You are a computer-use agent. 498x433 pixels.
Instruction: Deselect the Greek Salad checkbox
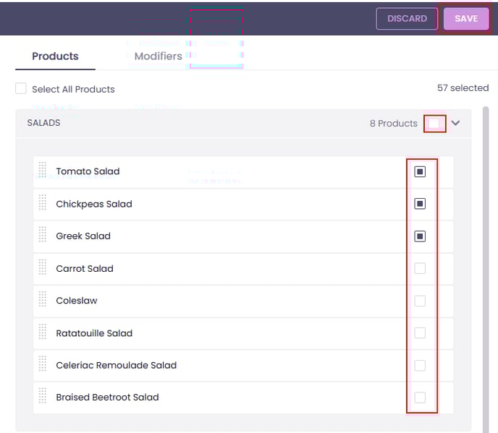(x=420, y=236)
